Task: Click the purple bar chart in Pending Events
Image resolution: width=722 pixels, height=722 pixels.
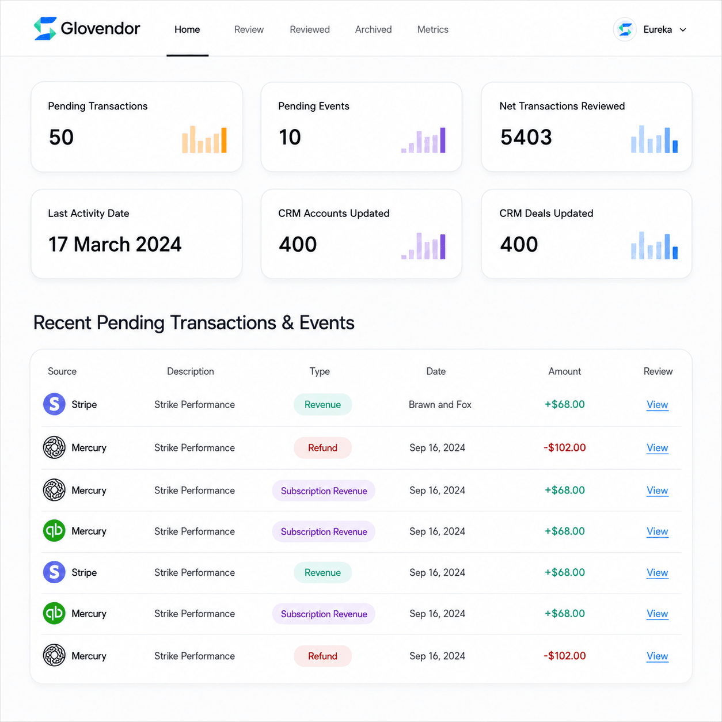Action: point(423,140)
